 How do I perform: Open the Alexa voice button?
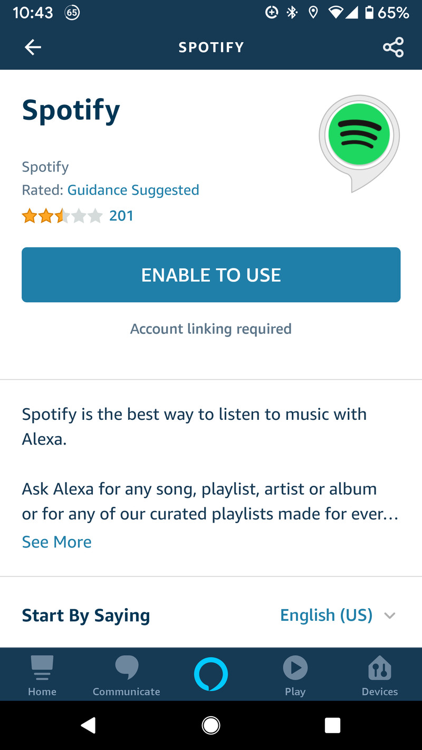(x=211, y=674)
